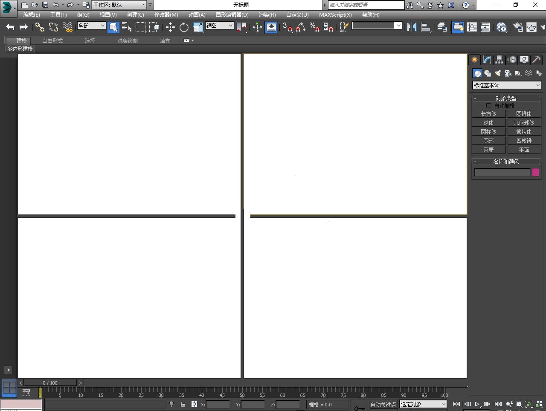Select the Systems gears category icon

(x=539, y=73)
